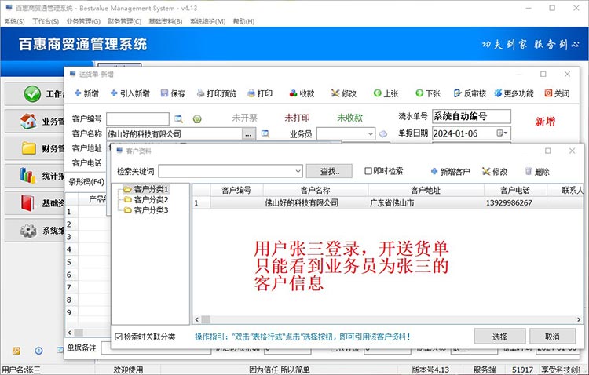This screenshot has width=589, height=375.
Task: Open the 业务员 dropdown
Action: [371, 133]
